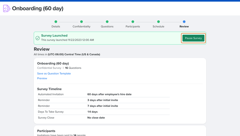240x136 pixels.
Task: Click the '14 days' value
Action: 92,112
